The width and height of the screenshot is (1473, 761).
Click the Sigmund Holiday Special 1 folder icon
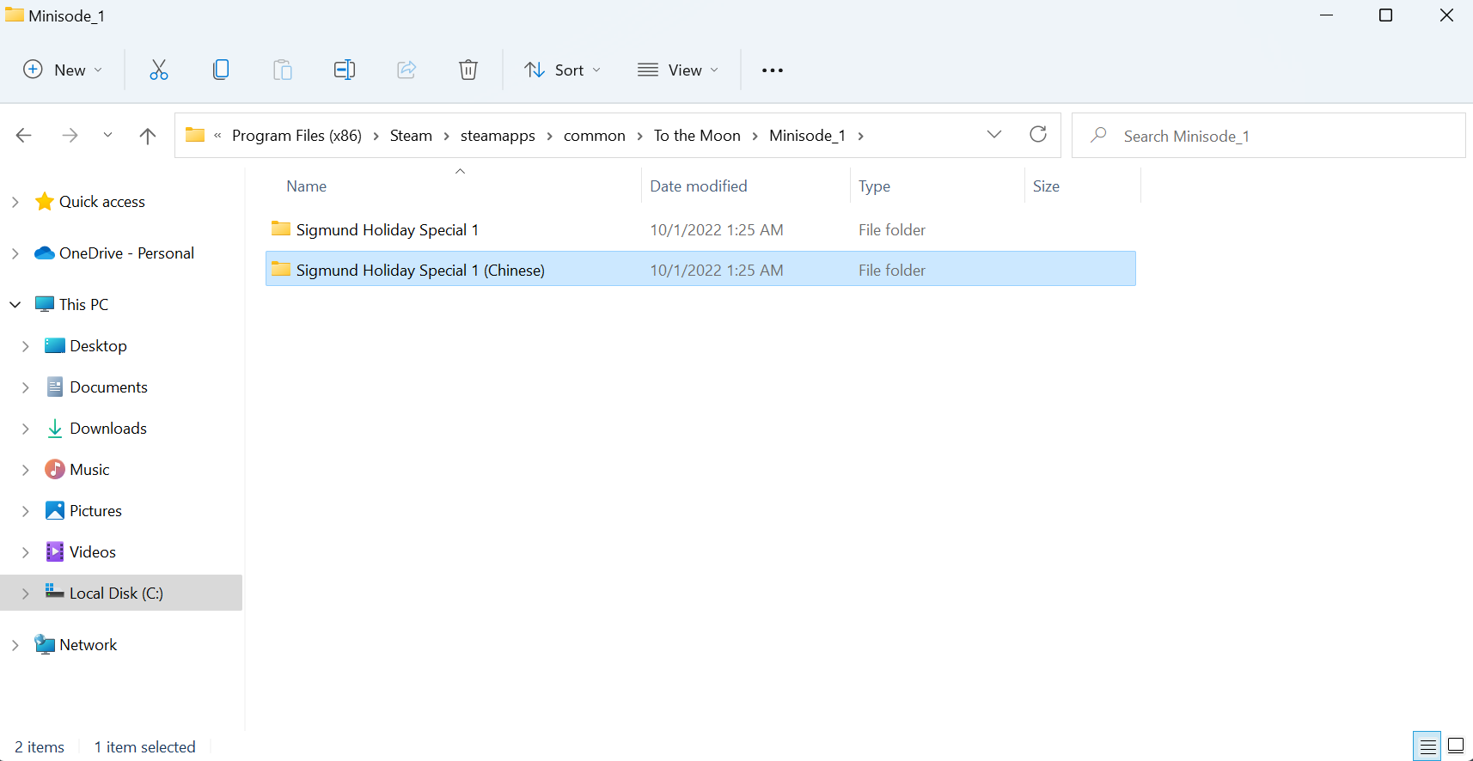point(280,228)
